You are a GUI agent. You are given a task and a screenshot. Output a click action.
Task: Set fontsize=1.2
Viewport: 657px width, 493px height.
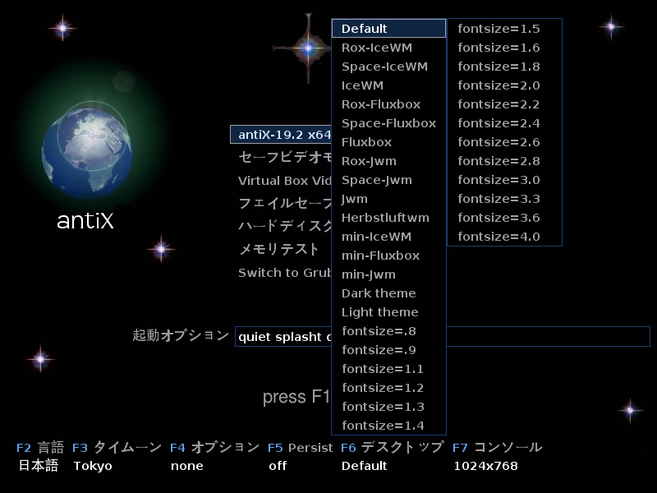[x=388, y=387]
